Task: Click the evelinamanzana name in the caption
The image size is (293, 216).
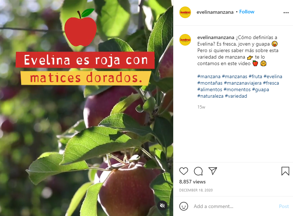Action: tap(216, 37)
